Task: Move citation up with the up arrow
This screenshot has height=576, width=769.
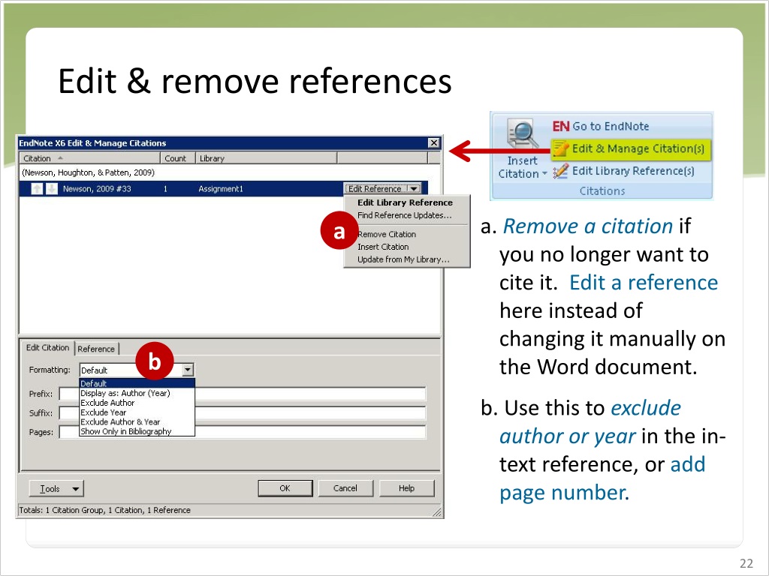Action: point(37,188)
